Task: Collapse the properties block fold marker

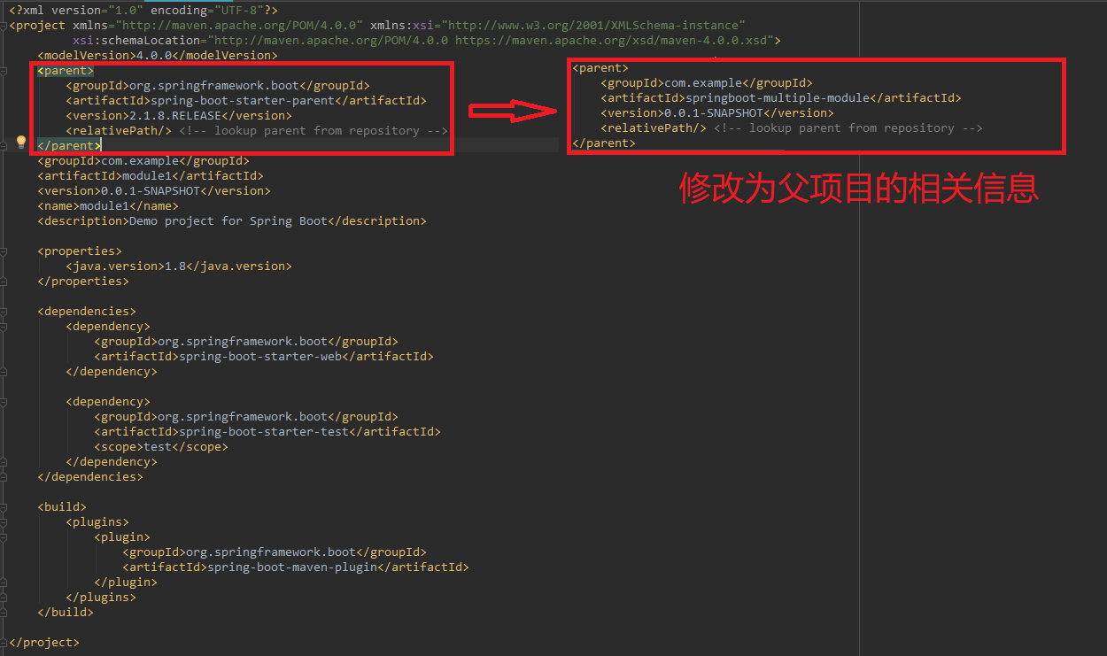Action: [x=4, y=251]
